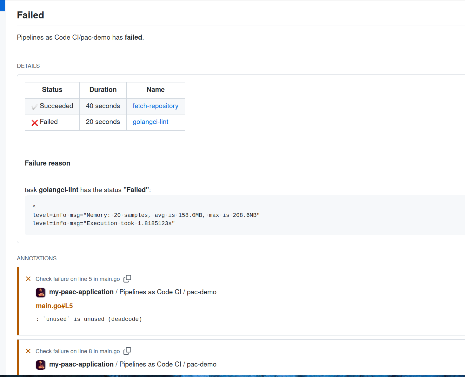Open the fetch-repository task link
465x377 pixels.
coord(156,106)
